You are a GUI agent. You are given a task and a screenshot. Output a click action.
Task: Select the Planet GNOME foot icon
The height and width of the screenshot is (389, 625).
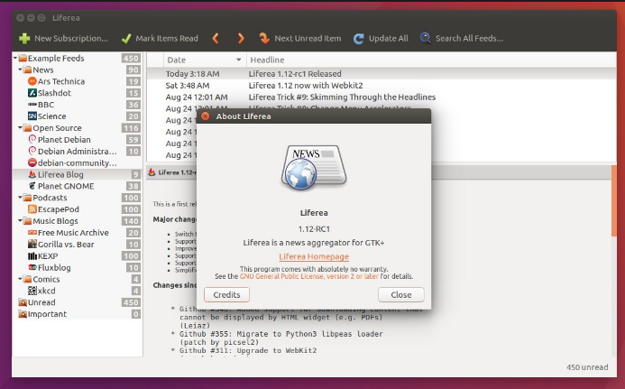[x=32, y=186]
